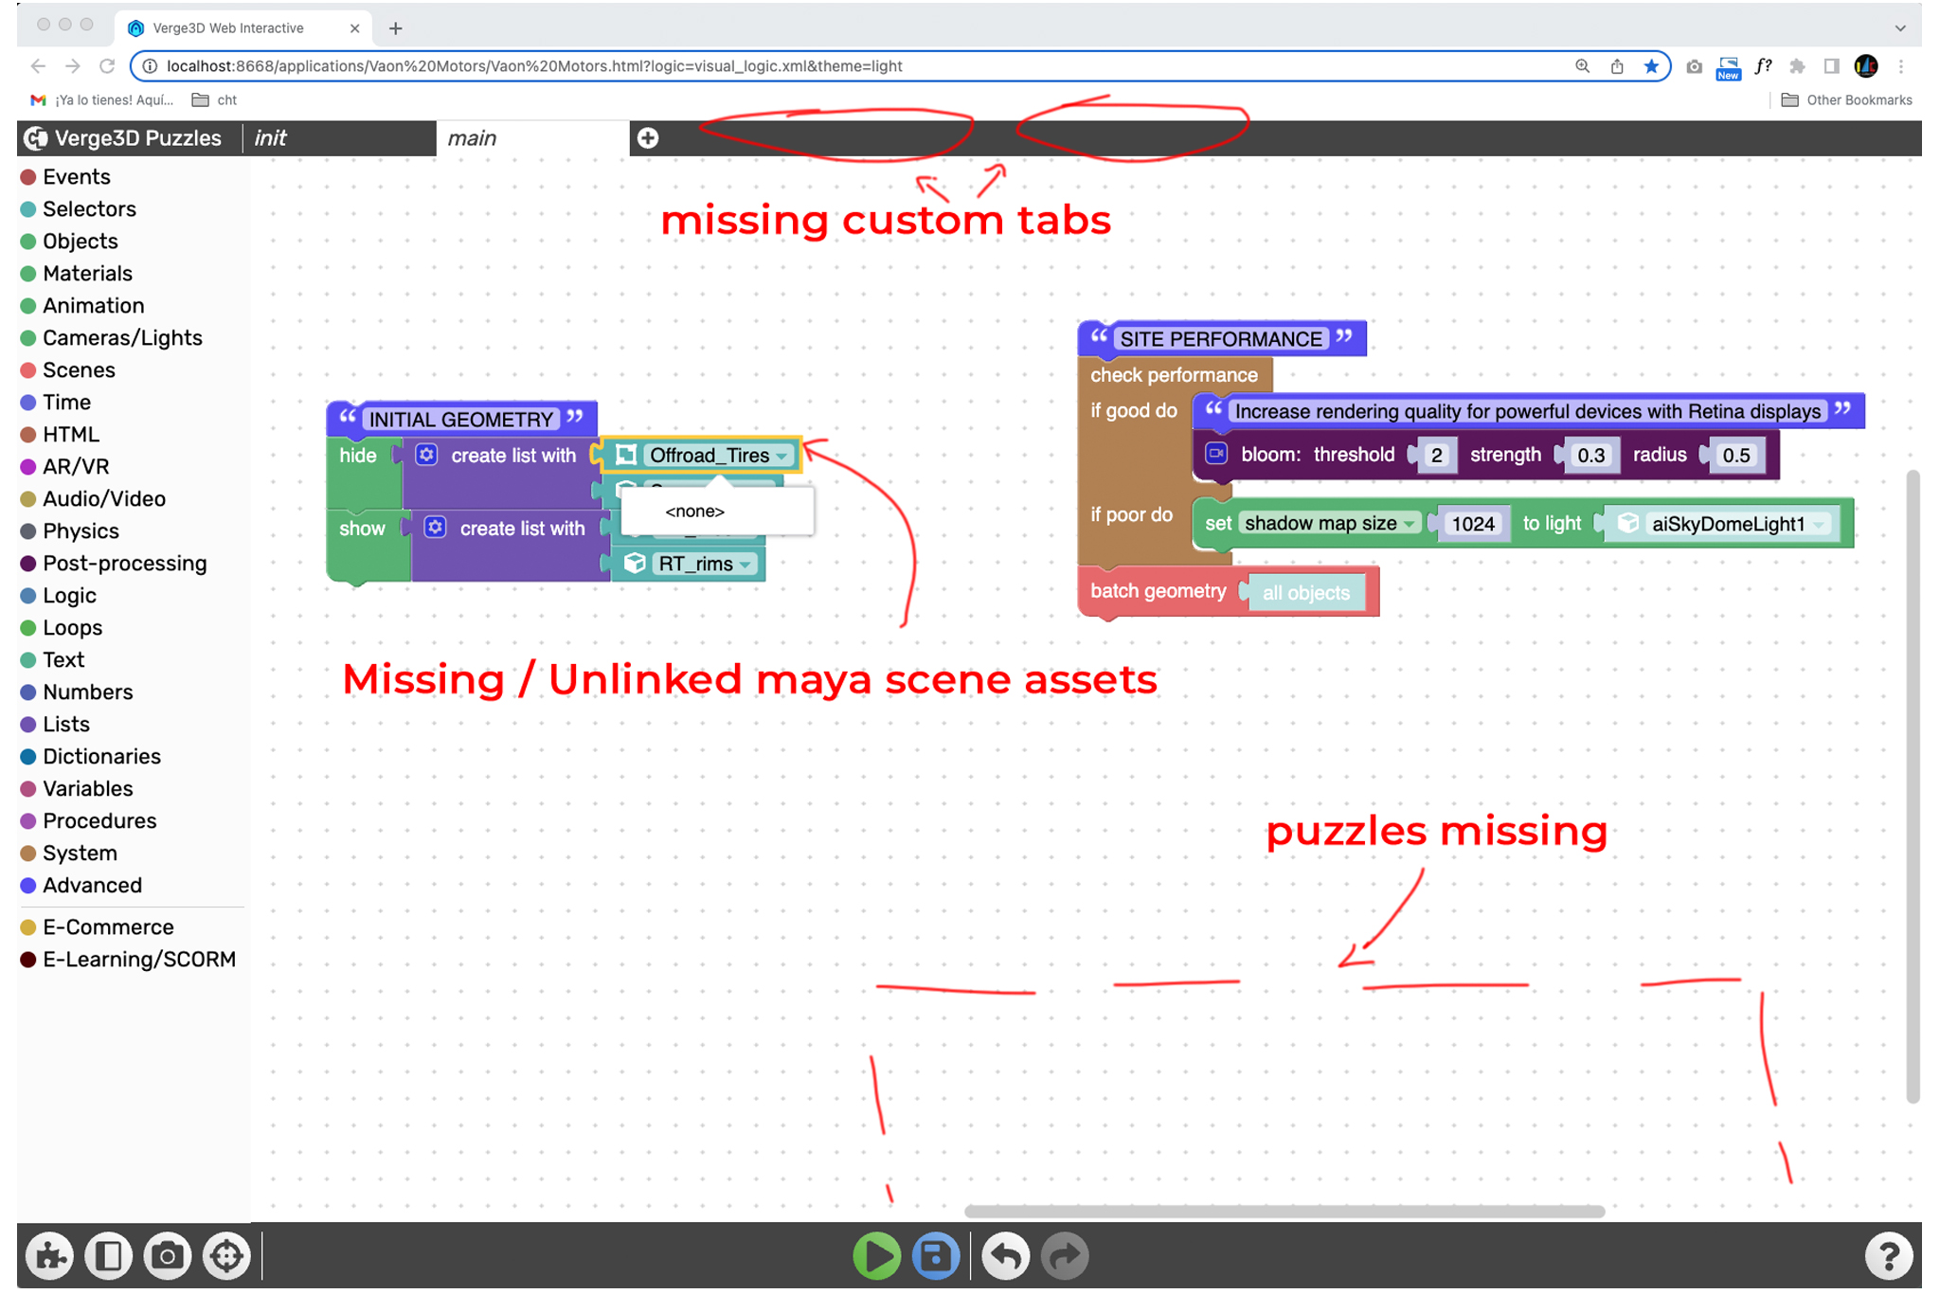Click the gear icon on show create list block
Viewport: 1940px width, 1294px height.
pyautogui.click(x=435, y=528)
